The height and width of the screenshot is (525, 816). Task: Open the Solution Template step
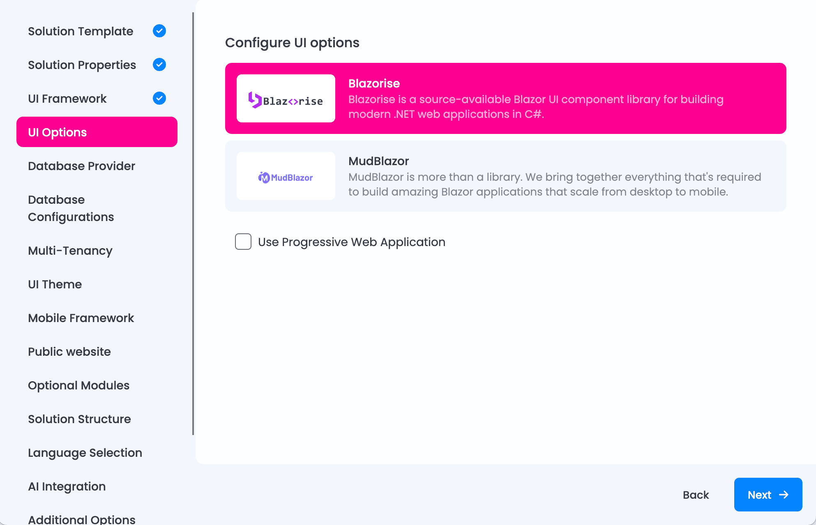click(97, 31)
